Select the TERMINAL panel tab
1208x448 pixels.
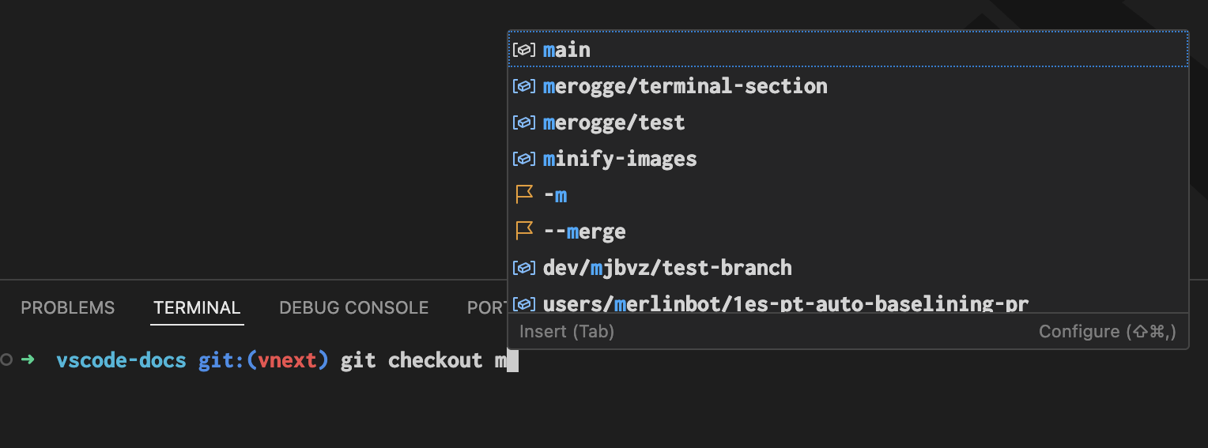point(197,308)
